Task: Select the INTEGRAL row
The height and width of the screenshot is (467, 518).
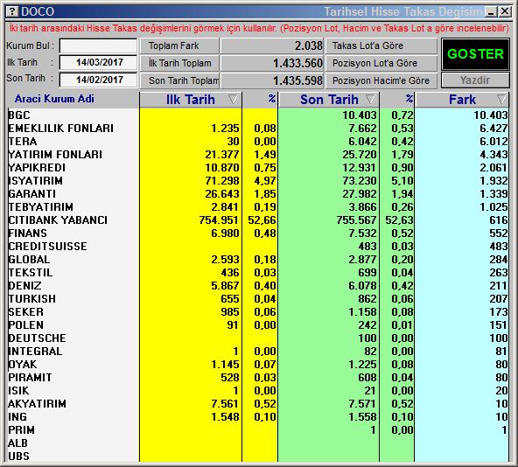Action: click(x=257, y=351)
